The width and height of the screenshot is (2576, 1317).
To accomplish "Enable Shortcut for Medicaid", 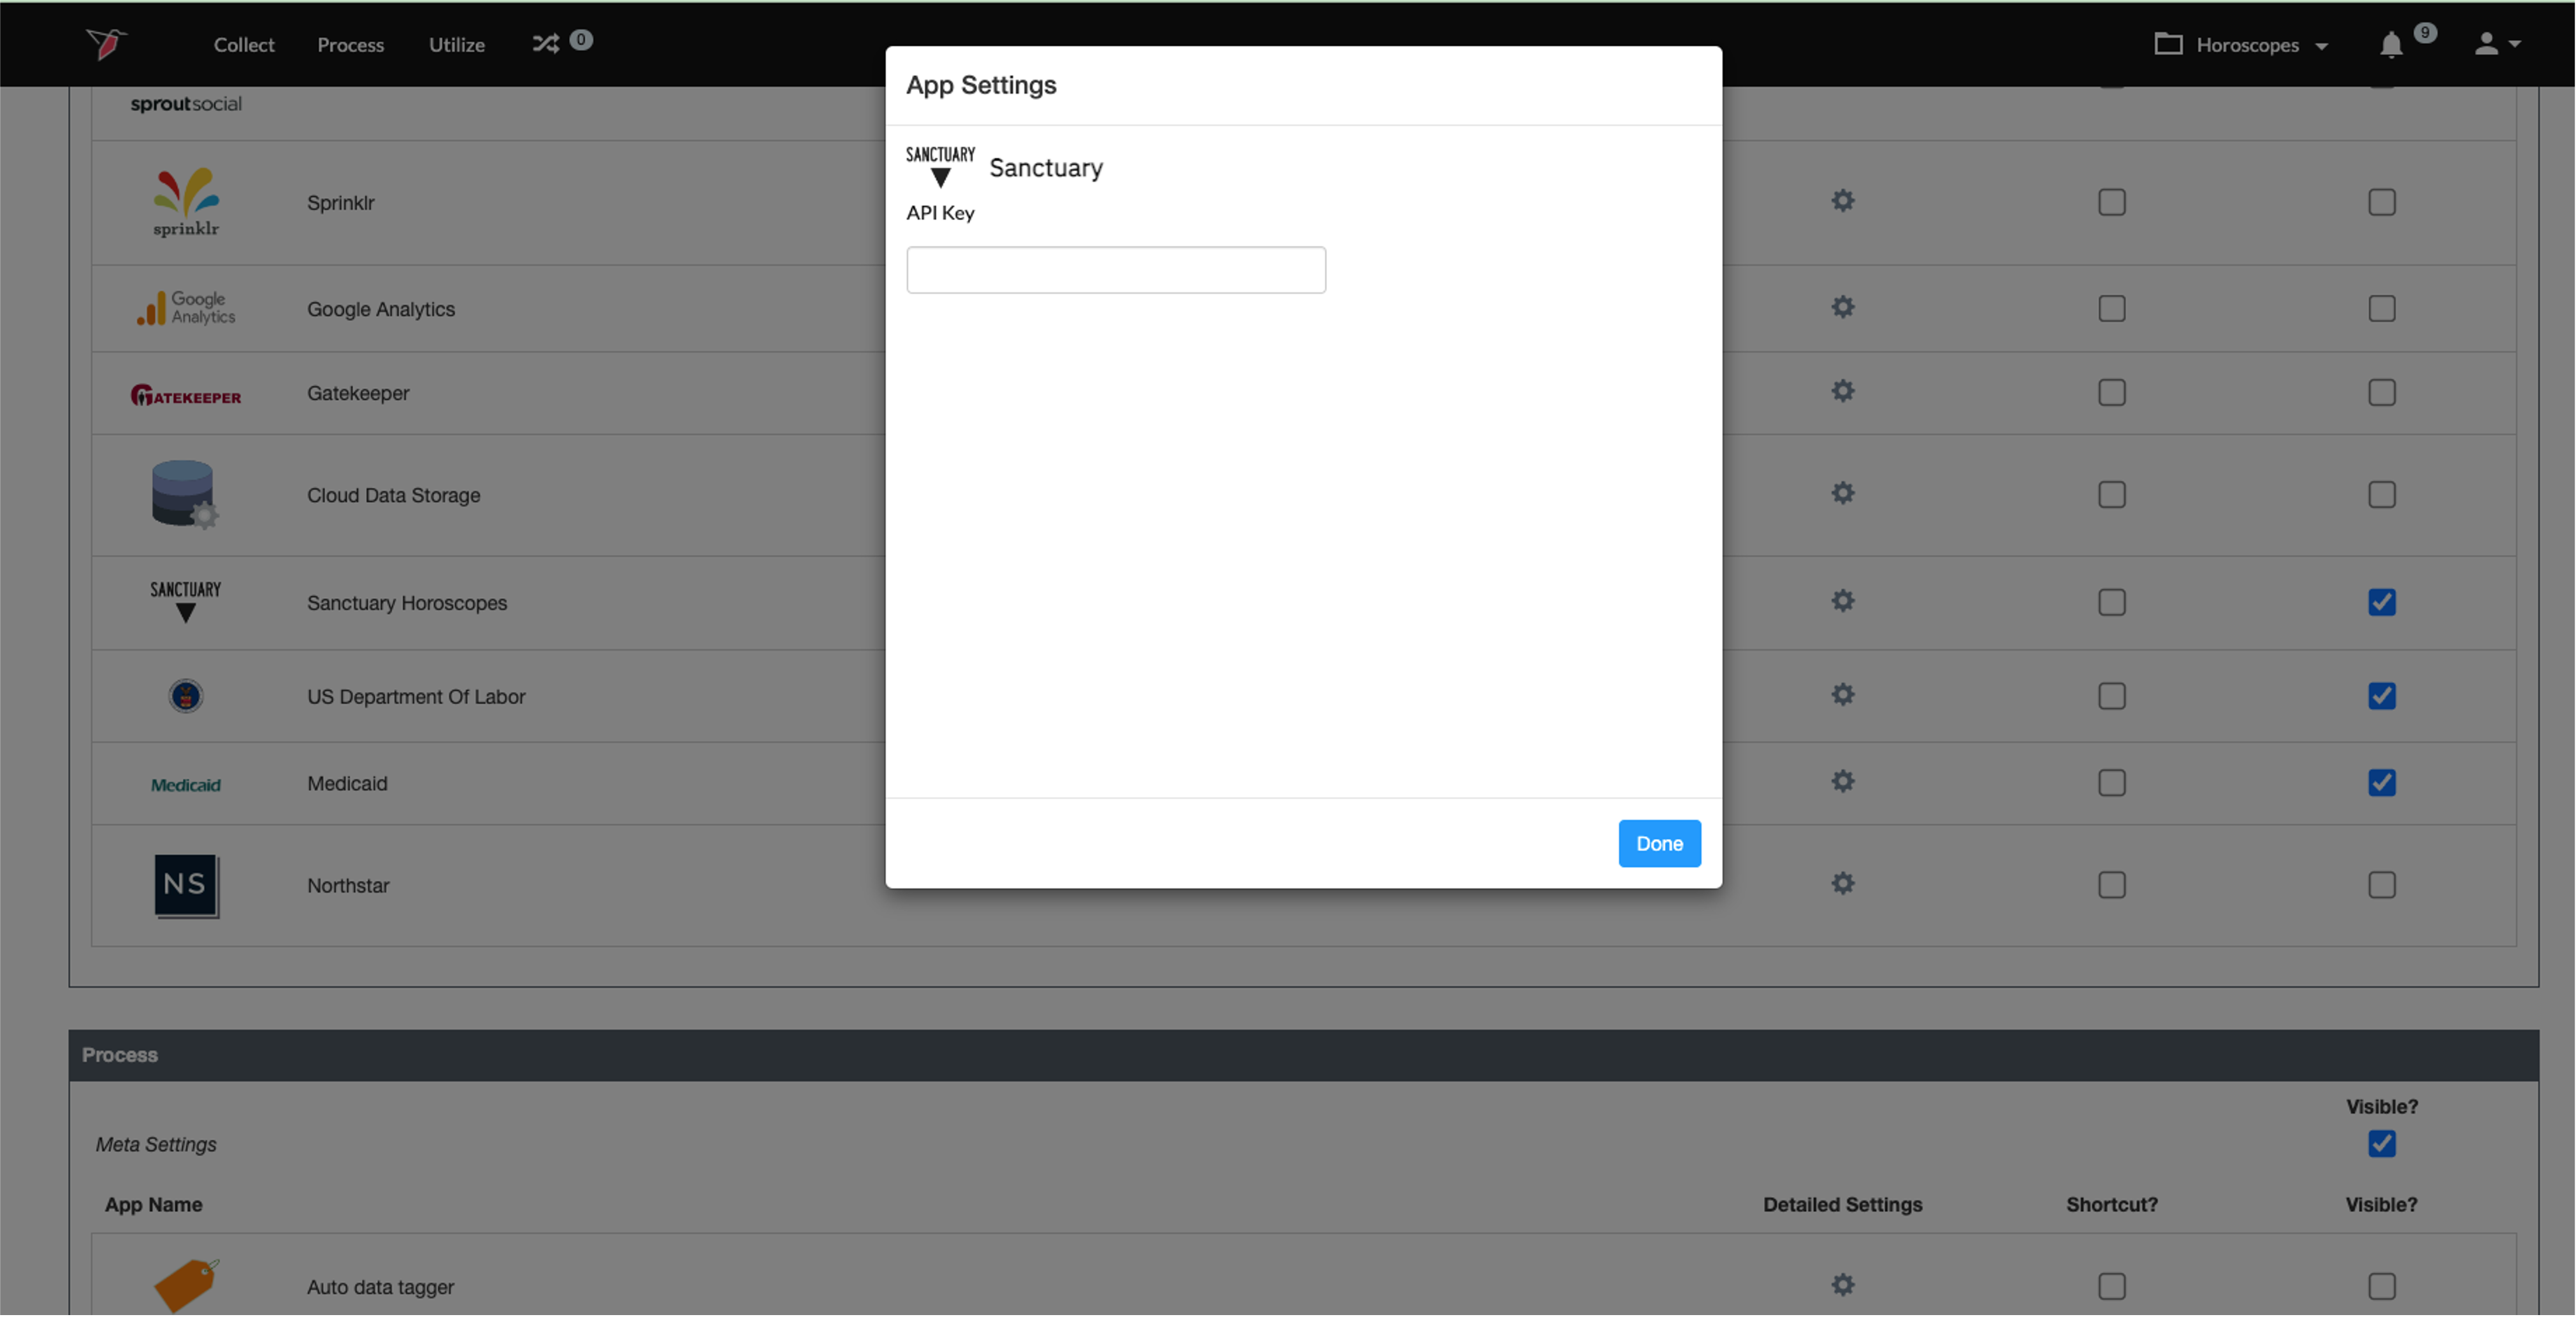I will click(x=2111, y=782).
